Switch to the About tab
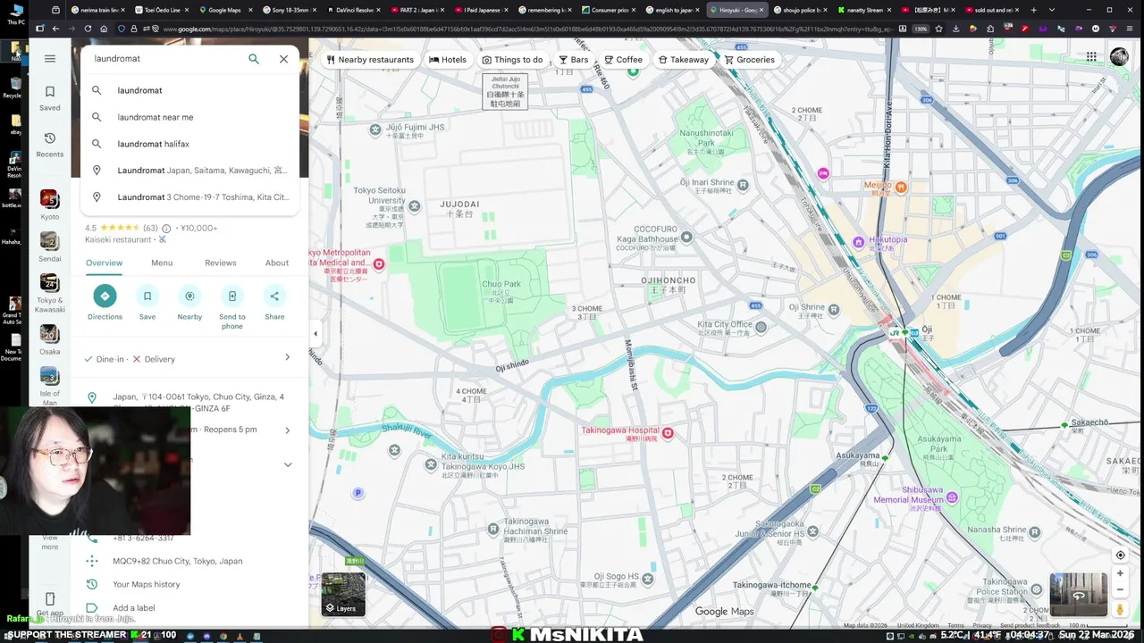The width and height of the screenshot is (1144, 643). pyautogui.click(x=277, y=263)
